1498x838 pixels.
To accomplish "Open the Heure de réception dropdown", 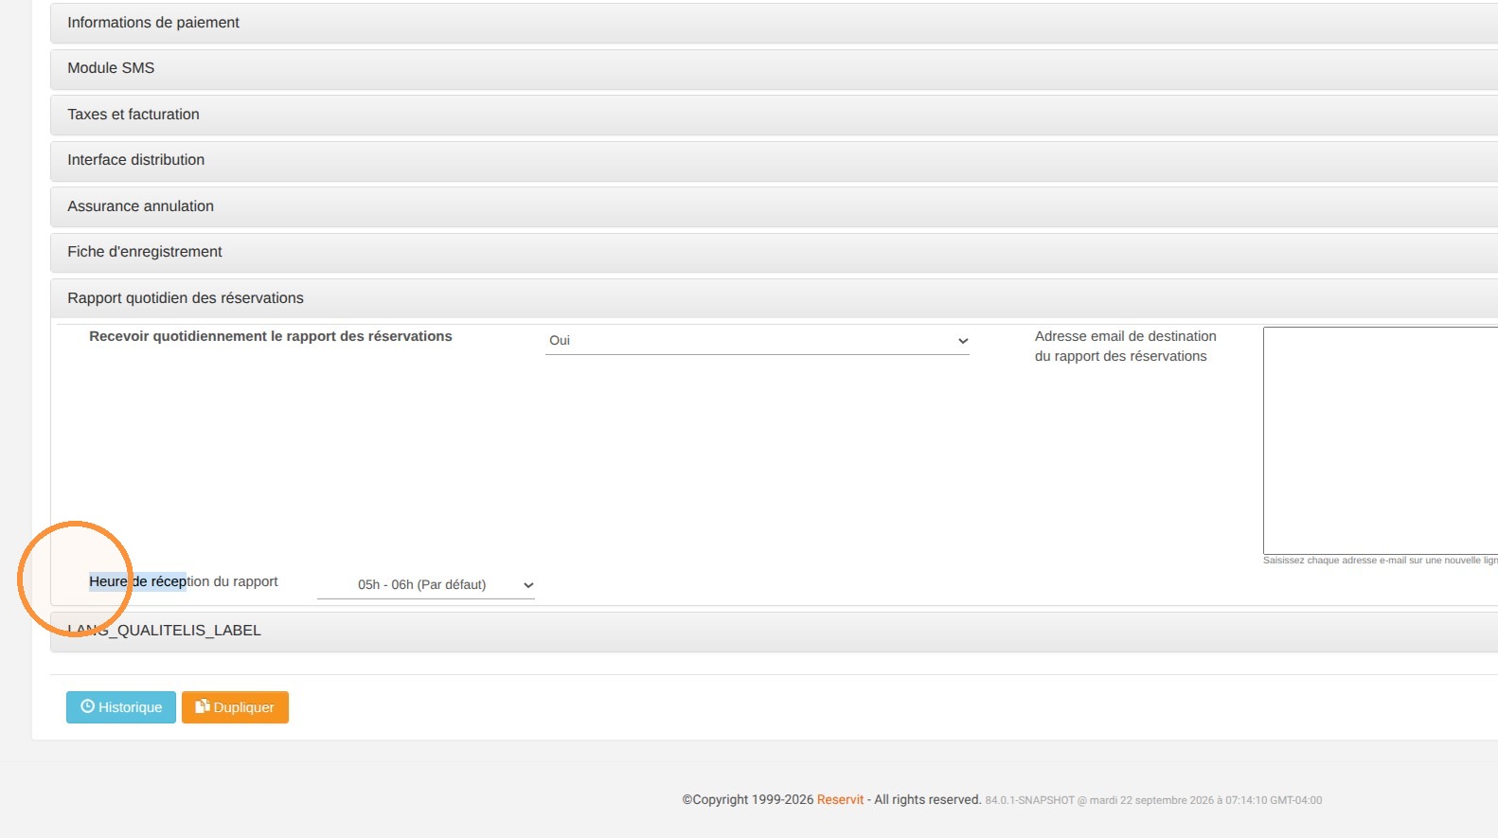I will (x=426, y=585).
